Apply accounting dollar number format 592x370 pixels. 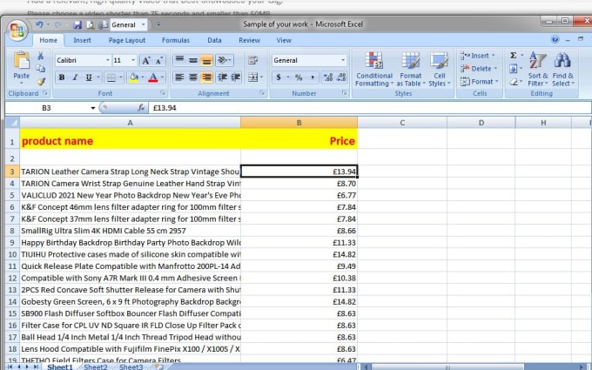point(279,77)
